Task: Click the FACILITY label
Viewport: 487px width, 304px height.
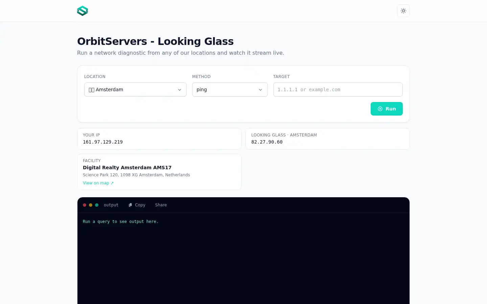Action: (92, 161)
